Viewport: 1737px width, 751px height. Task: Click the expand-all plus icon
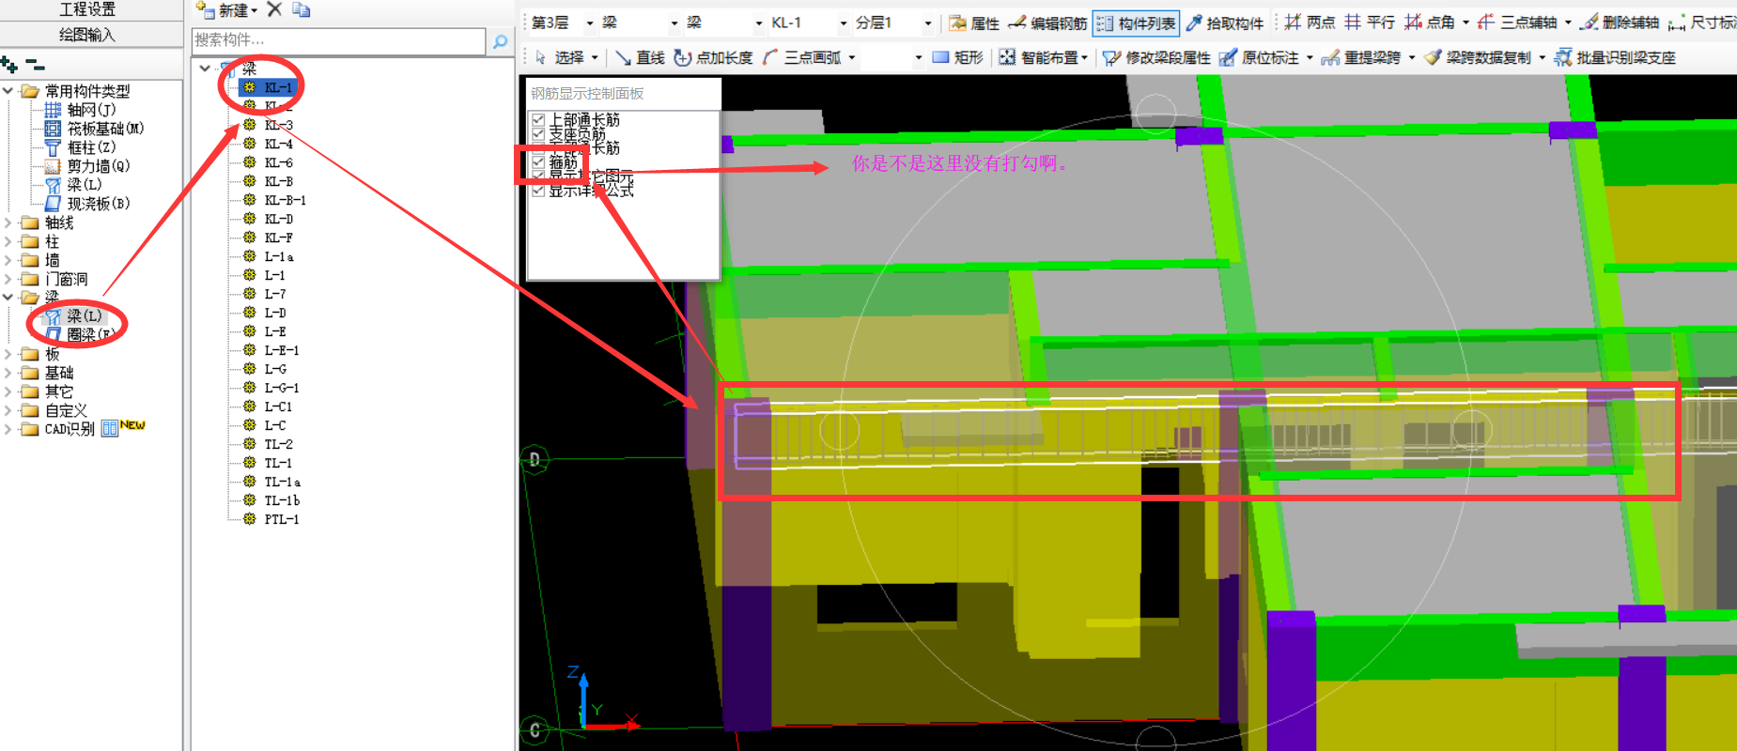point(9,65)
